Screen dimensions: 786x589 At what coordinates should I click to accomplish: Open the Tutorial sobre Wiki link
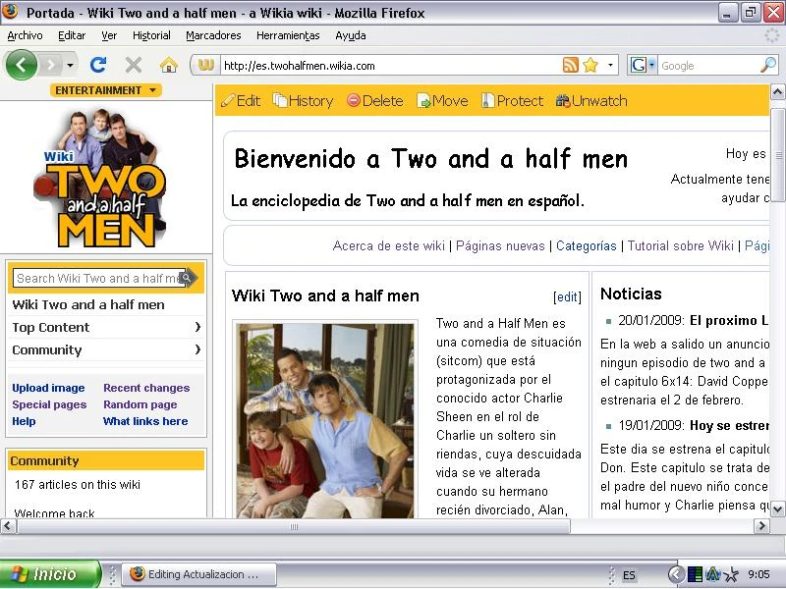click(680, 246)
